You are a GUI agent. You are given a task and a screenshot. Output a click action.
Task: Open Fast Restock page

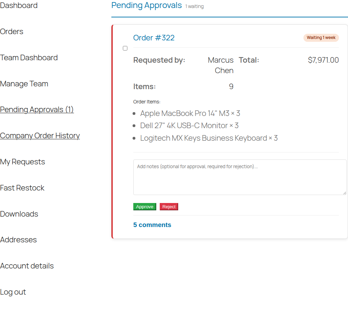[x=22, y=188]
